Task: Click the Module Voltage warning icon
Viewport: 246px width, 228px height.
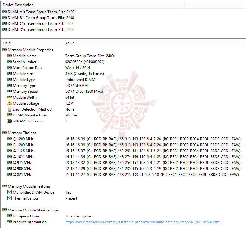Action: tap(10, 103)
